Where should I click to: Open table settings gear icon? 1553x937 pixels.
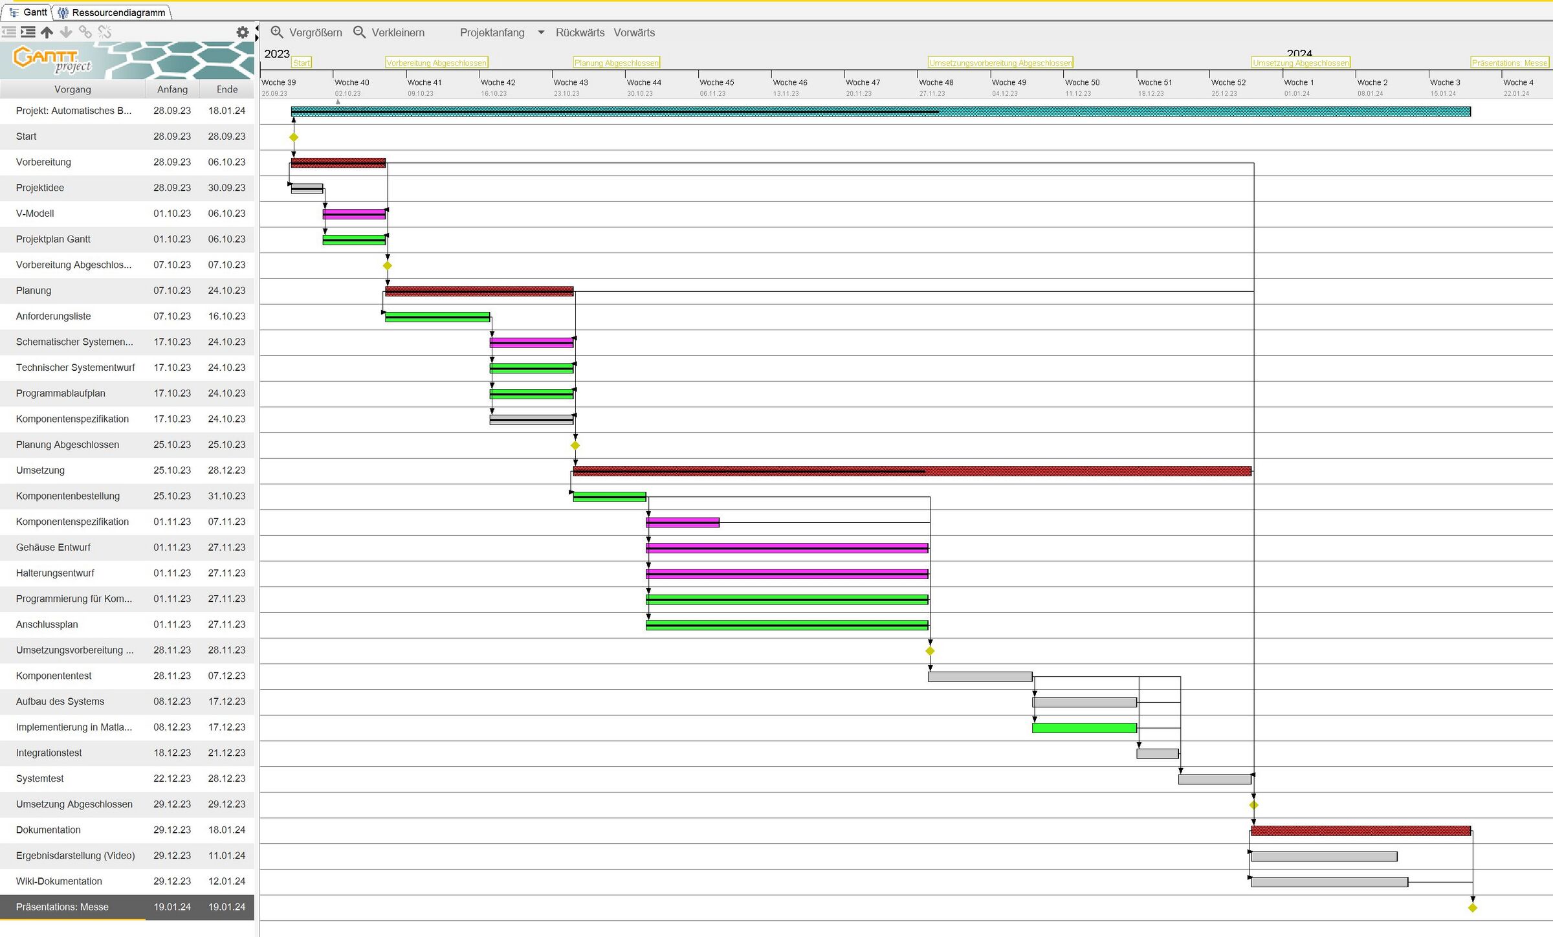click(243, 32)
